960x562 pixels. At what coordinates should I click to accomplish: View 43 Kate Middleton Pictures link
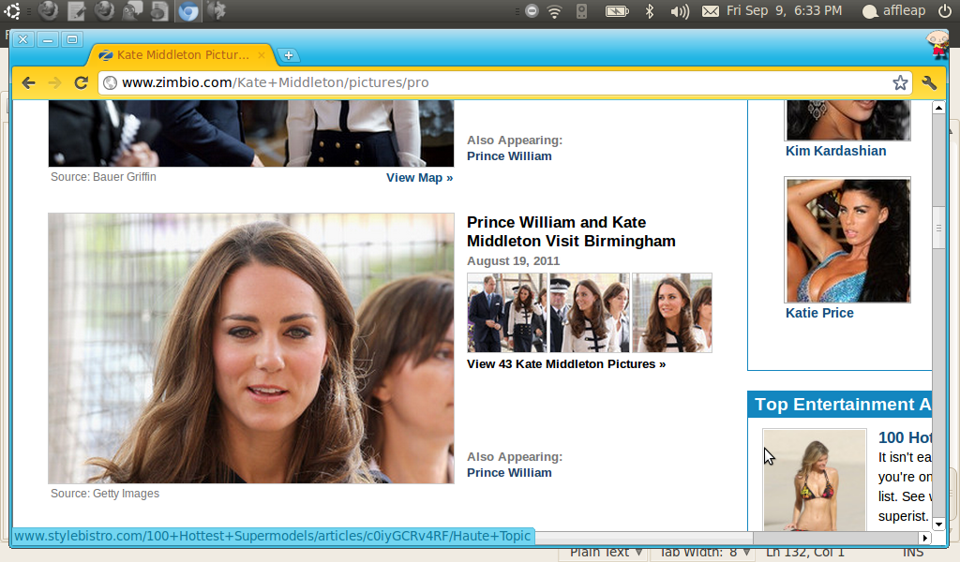[x=566, y=363]
